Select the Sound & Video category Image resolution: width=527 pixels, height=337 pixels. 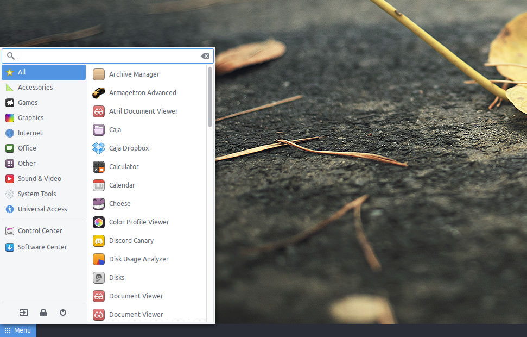[44, 179]
